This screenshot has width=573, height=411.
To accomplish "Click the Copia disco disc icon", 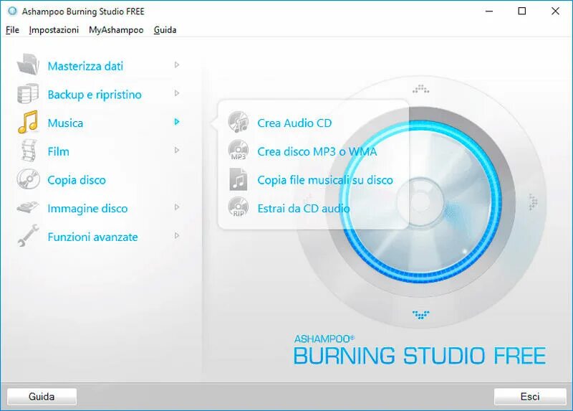I will pos(28,179).
